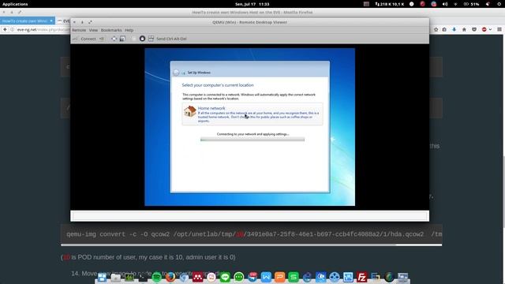This screenshot has width=505, height=284.
Task: Open the Remote menu in Remote Desktop Viewer
Action: 79,30
